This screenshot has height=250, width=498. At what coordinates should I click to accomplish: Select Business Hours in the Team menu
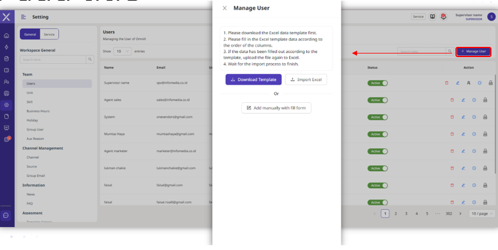37,111
